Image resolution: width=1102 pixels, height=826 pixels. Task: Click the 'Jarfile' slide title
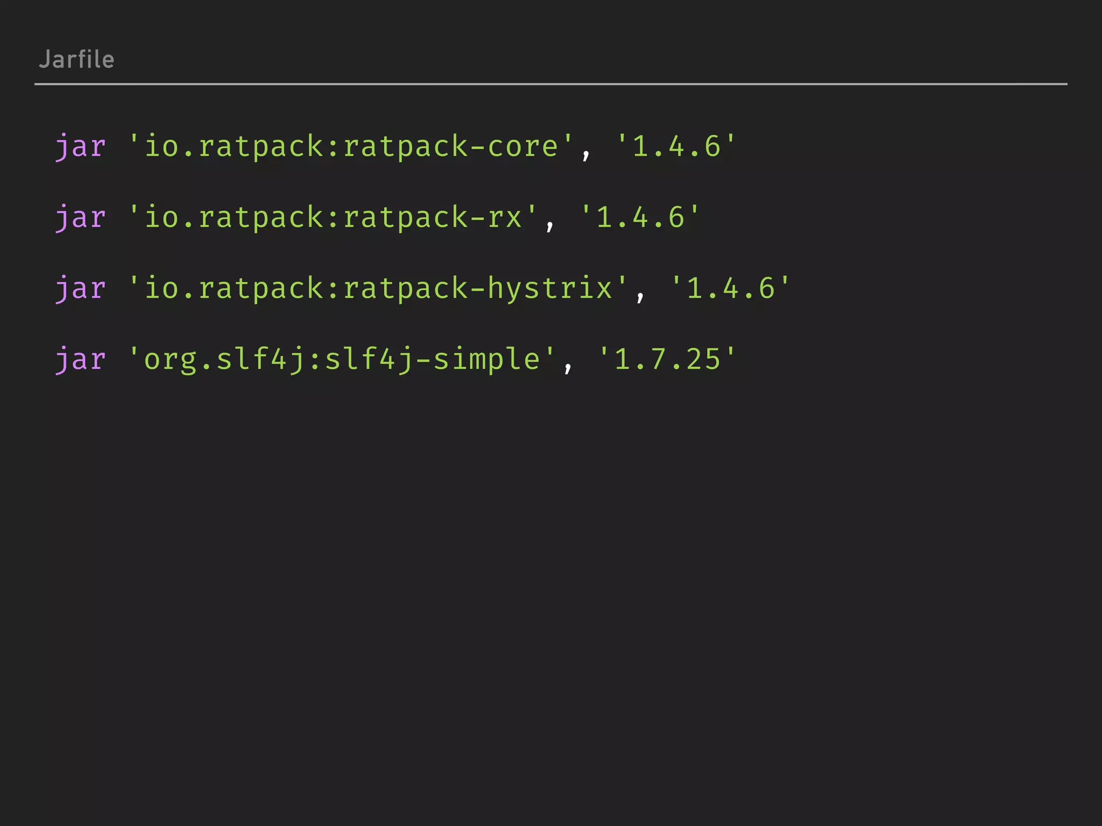[76, 59]
